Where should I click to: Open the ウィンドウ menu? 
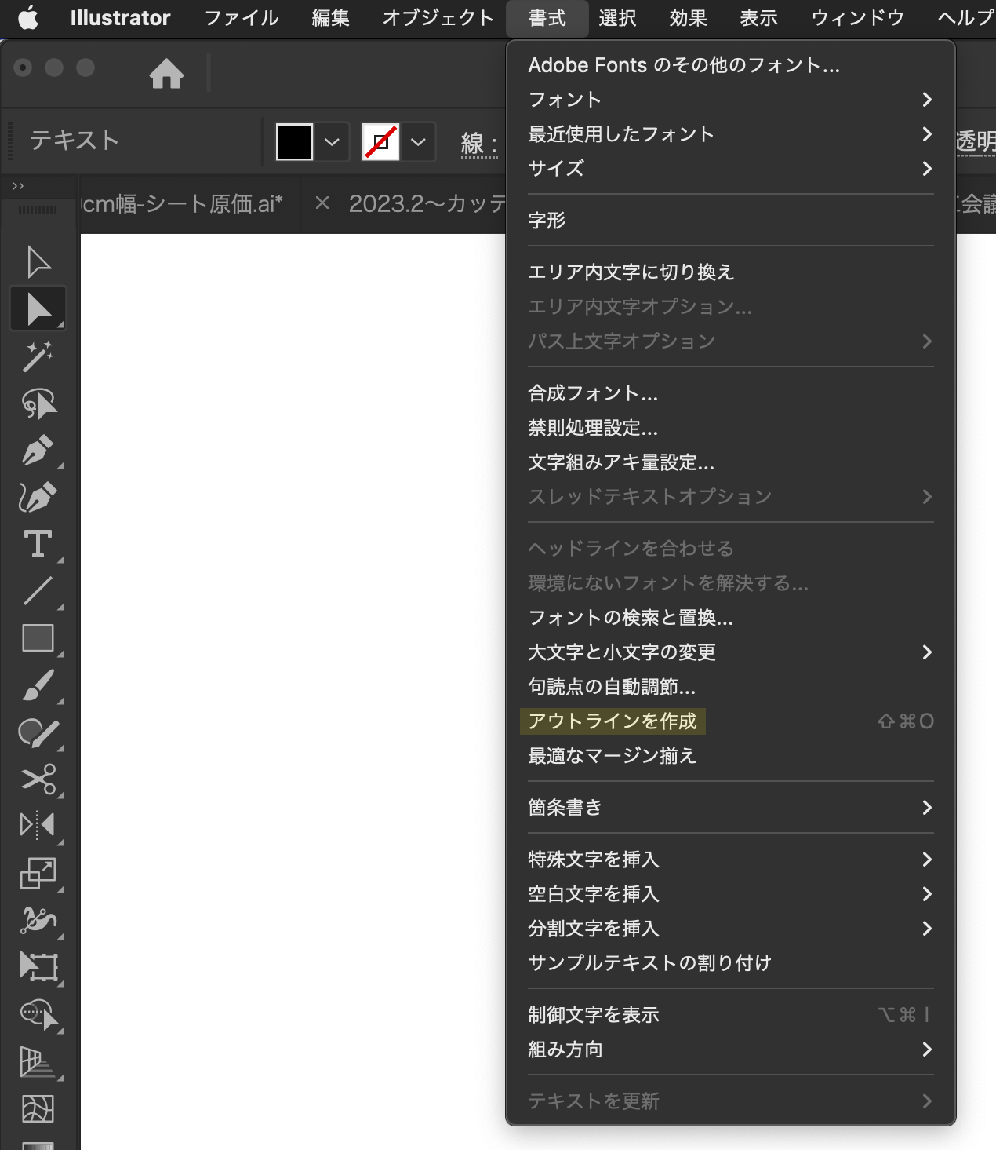coord(858,18)
